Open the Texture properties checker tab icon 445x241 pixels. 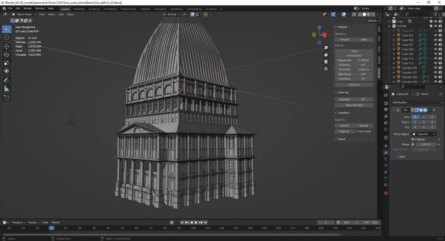[386, 193]
